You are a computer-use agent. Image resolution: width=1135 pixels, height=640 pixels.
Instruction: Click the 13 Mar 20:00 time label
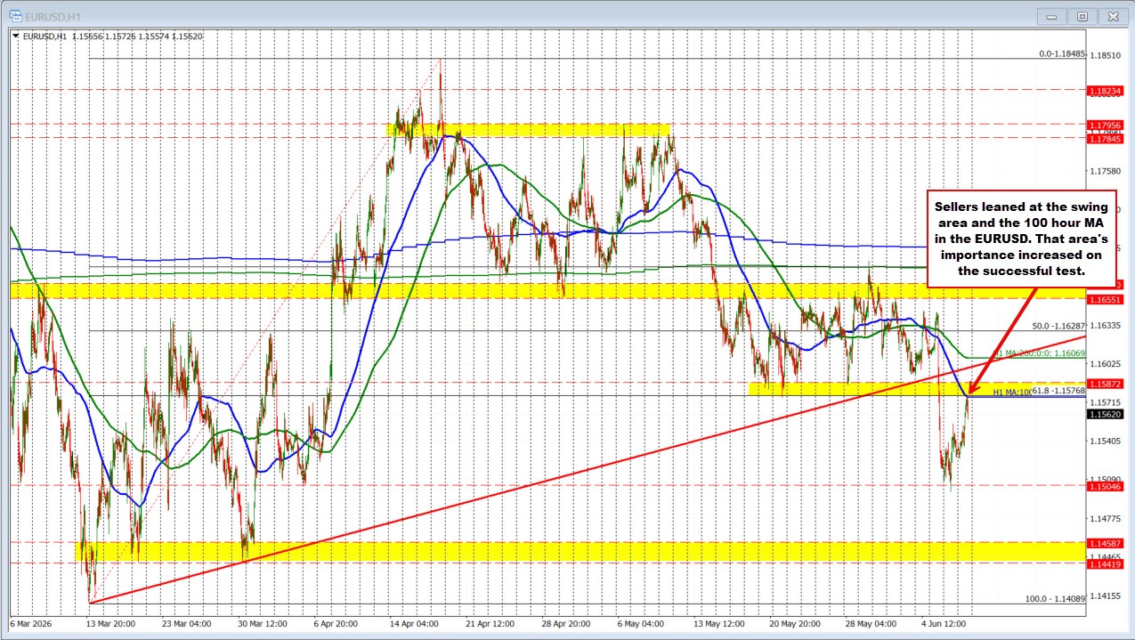(110, 623)
